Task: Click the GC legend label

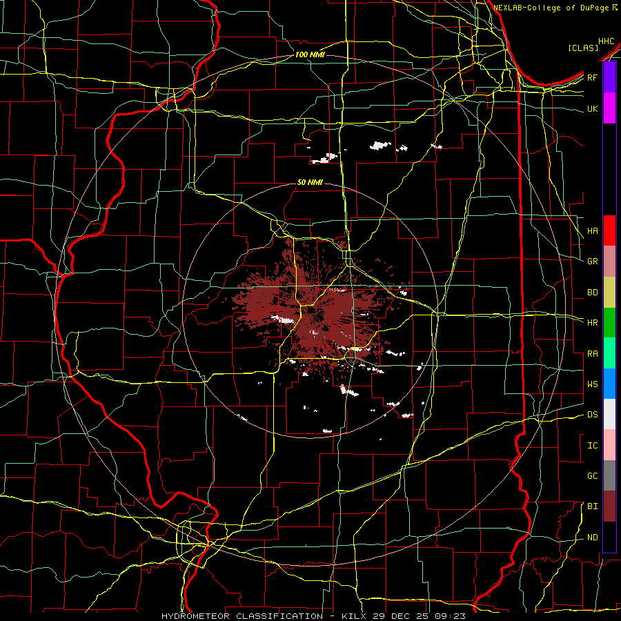Action: [593, 476]
